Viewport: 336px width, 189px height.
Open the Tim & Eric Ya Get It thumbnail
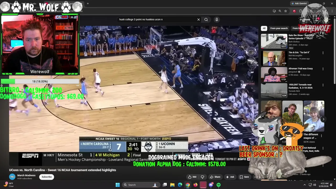tap(274, 58)
